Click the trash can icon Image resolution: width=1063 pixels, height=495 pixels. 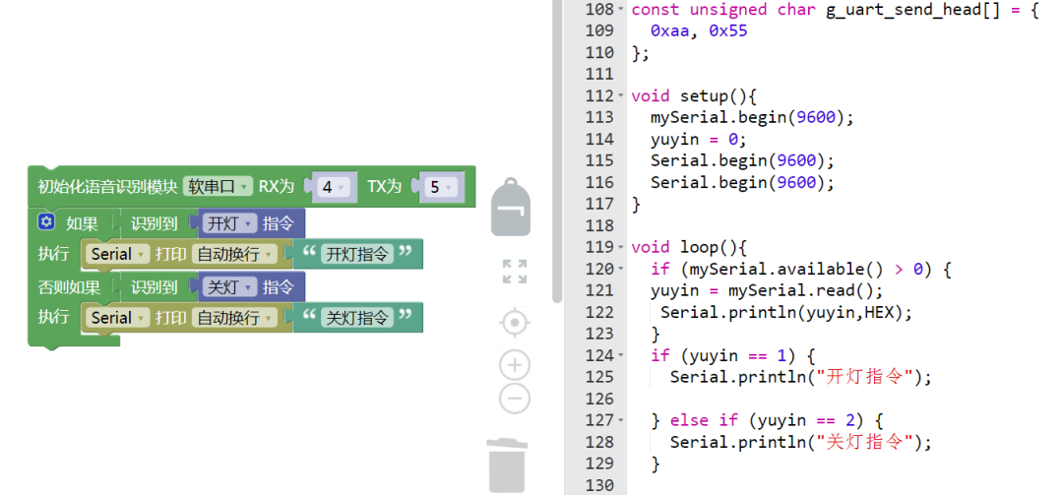[507, 465]
